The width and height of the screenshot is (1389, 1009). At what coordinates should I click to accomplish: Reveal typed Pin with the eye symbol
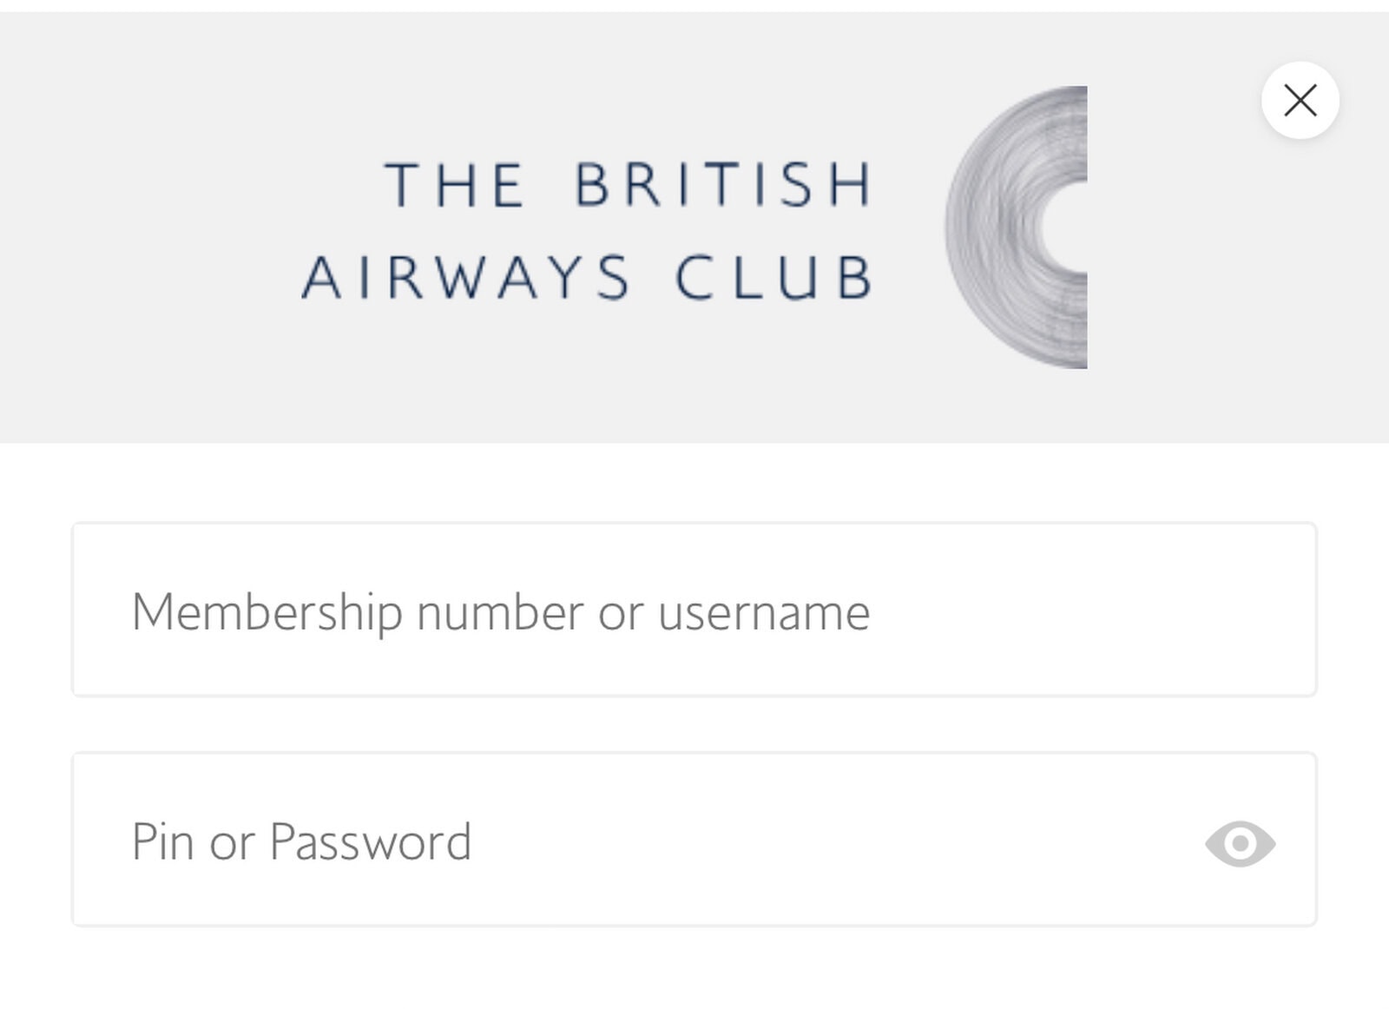1240,843
